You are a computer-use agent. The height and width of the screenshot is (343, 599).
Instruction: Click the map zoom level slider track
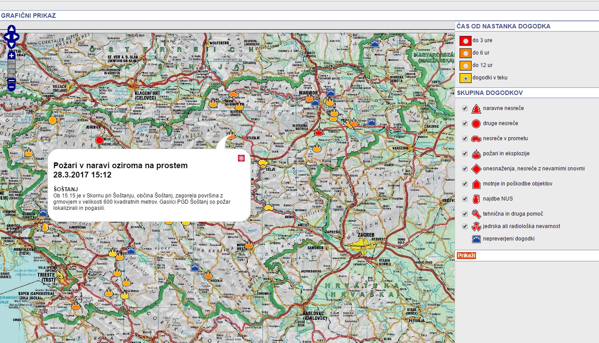12,69
